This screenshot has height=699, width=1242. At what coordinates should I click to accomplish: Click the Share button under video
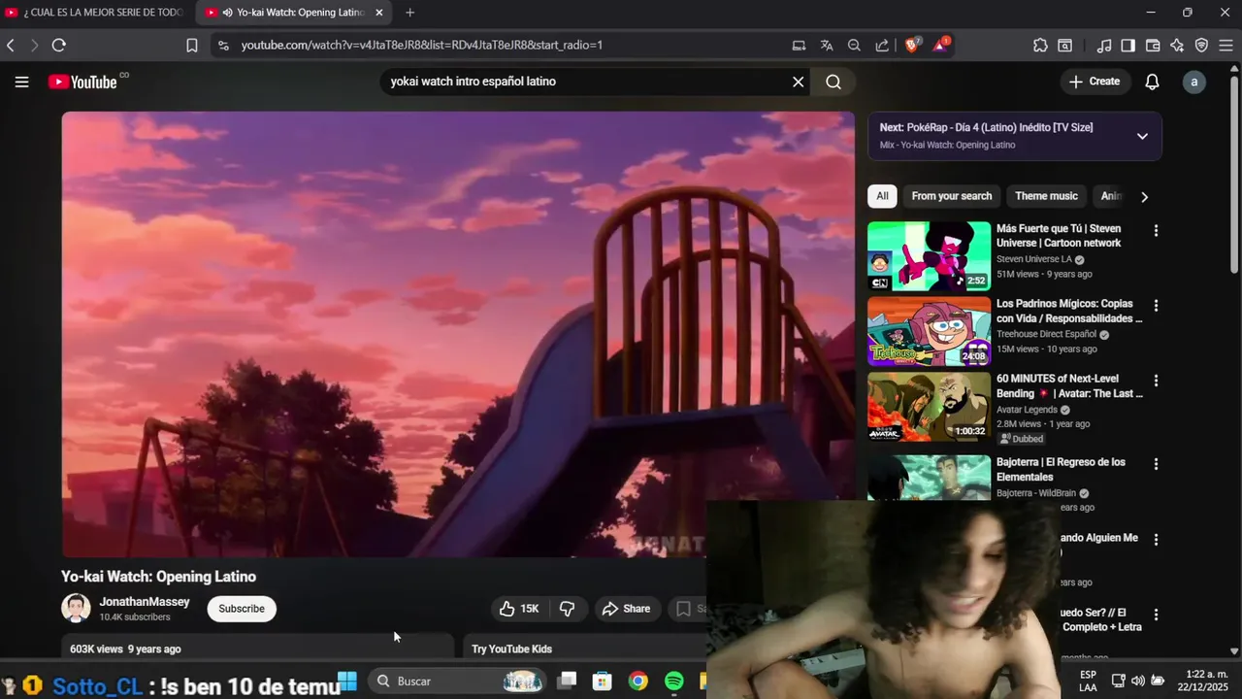pos(627,609)
